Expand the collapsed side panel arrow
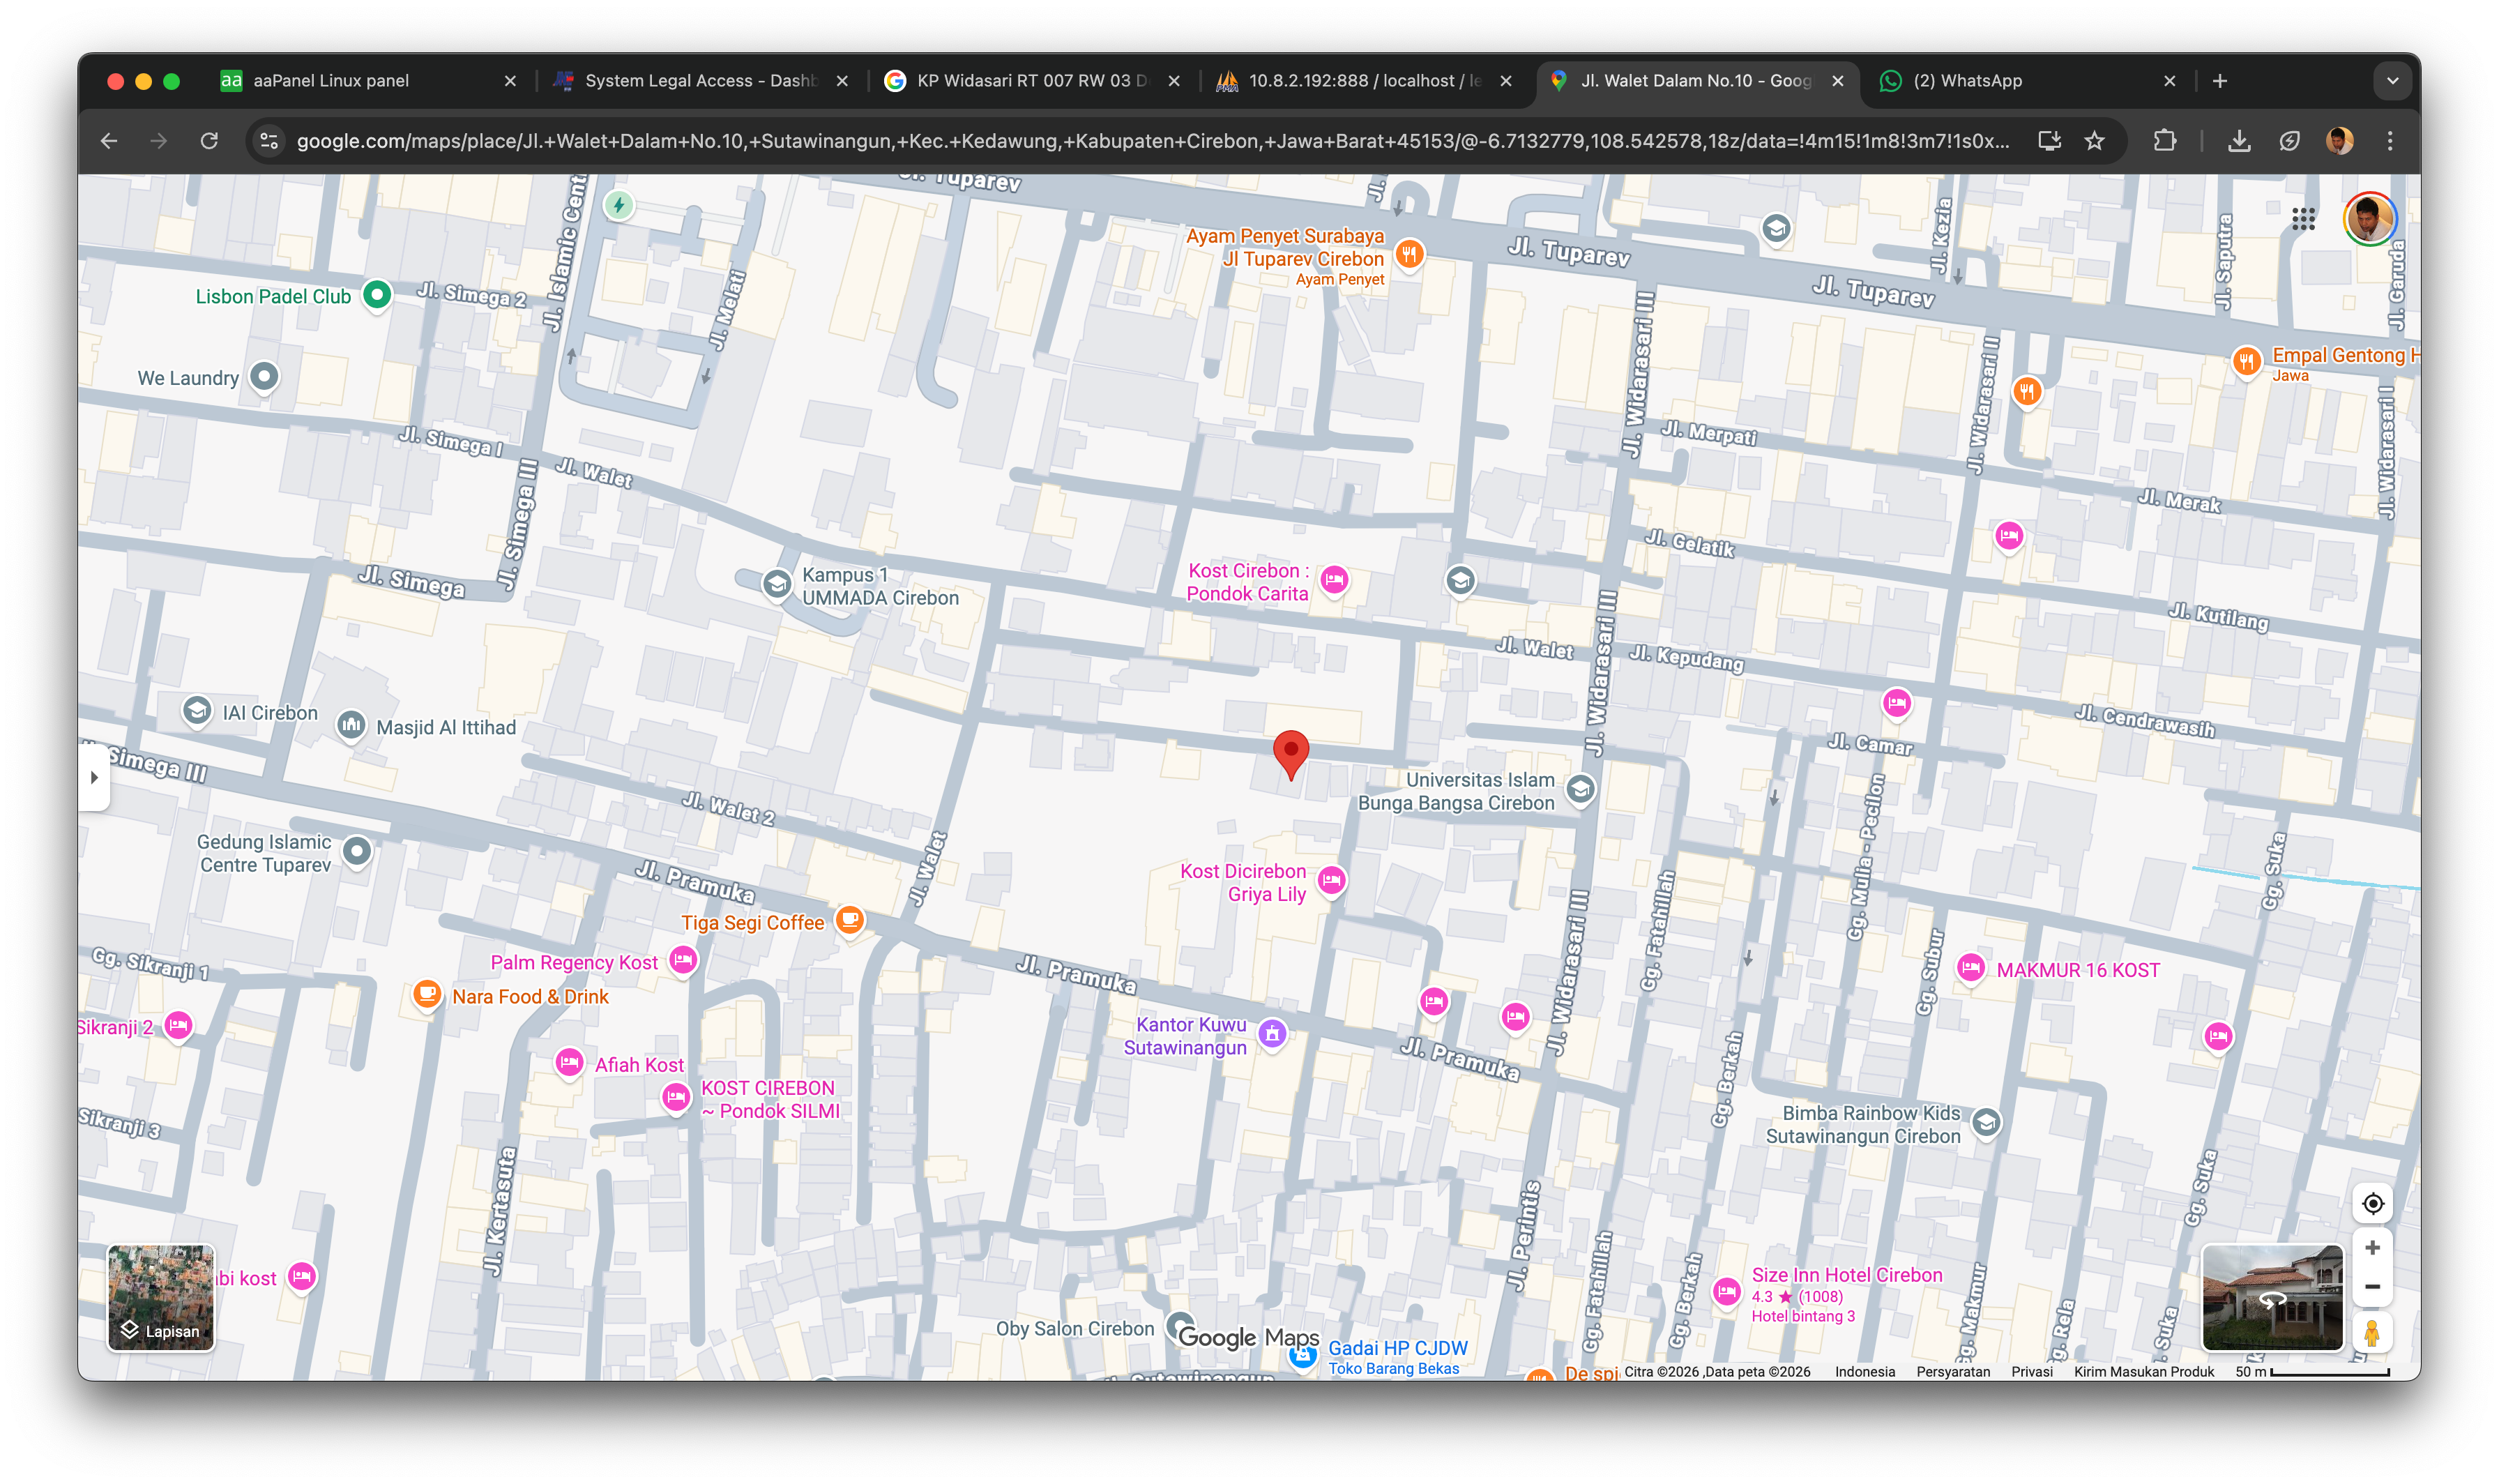The width and height of the screenshot is (2499, 1484). click(94, 777)
